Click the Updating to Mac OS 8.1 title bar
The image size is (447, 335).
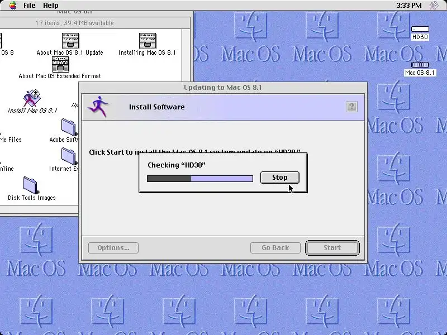pyautogui.click(x=223, y=88)
